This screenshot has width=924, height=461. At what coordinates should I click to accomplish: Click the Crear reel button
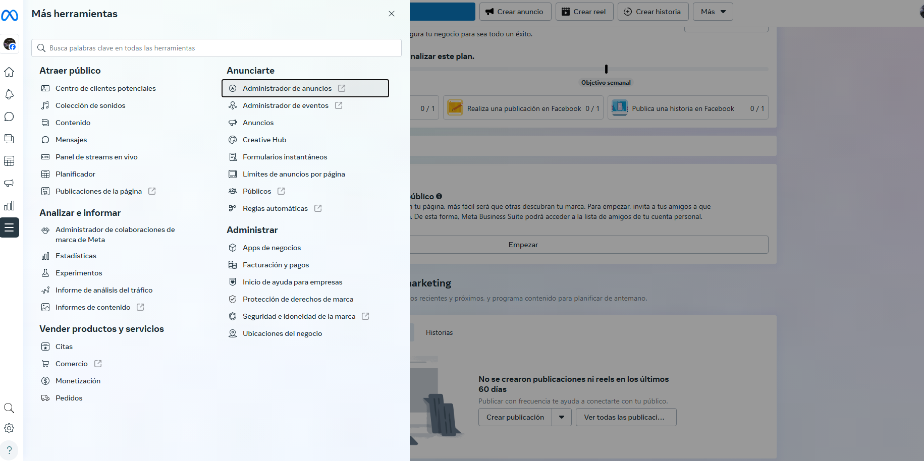click(x=584, y=12)
